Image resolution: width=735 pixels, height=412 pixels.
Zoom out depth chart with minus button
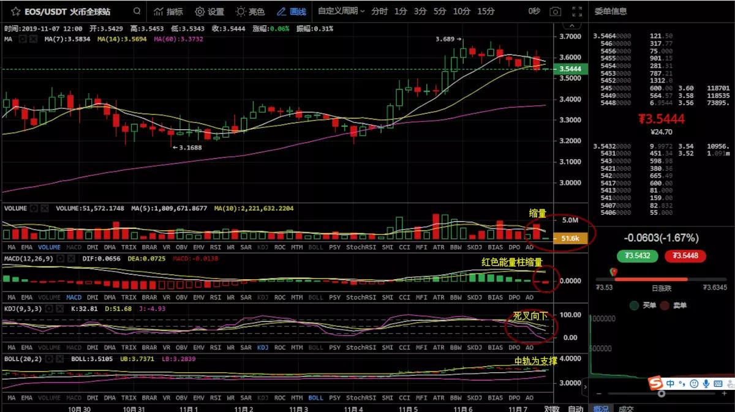599,394
